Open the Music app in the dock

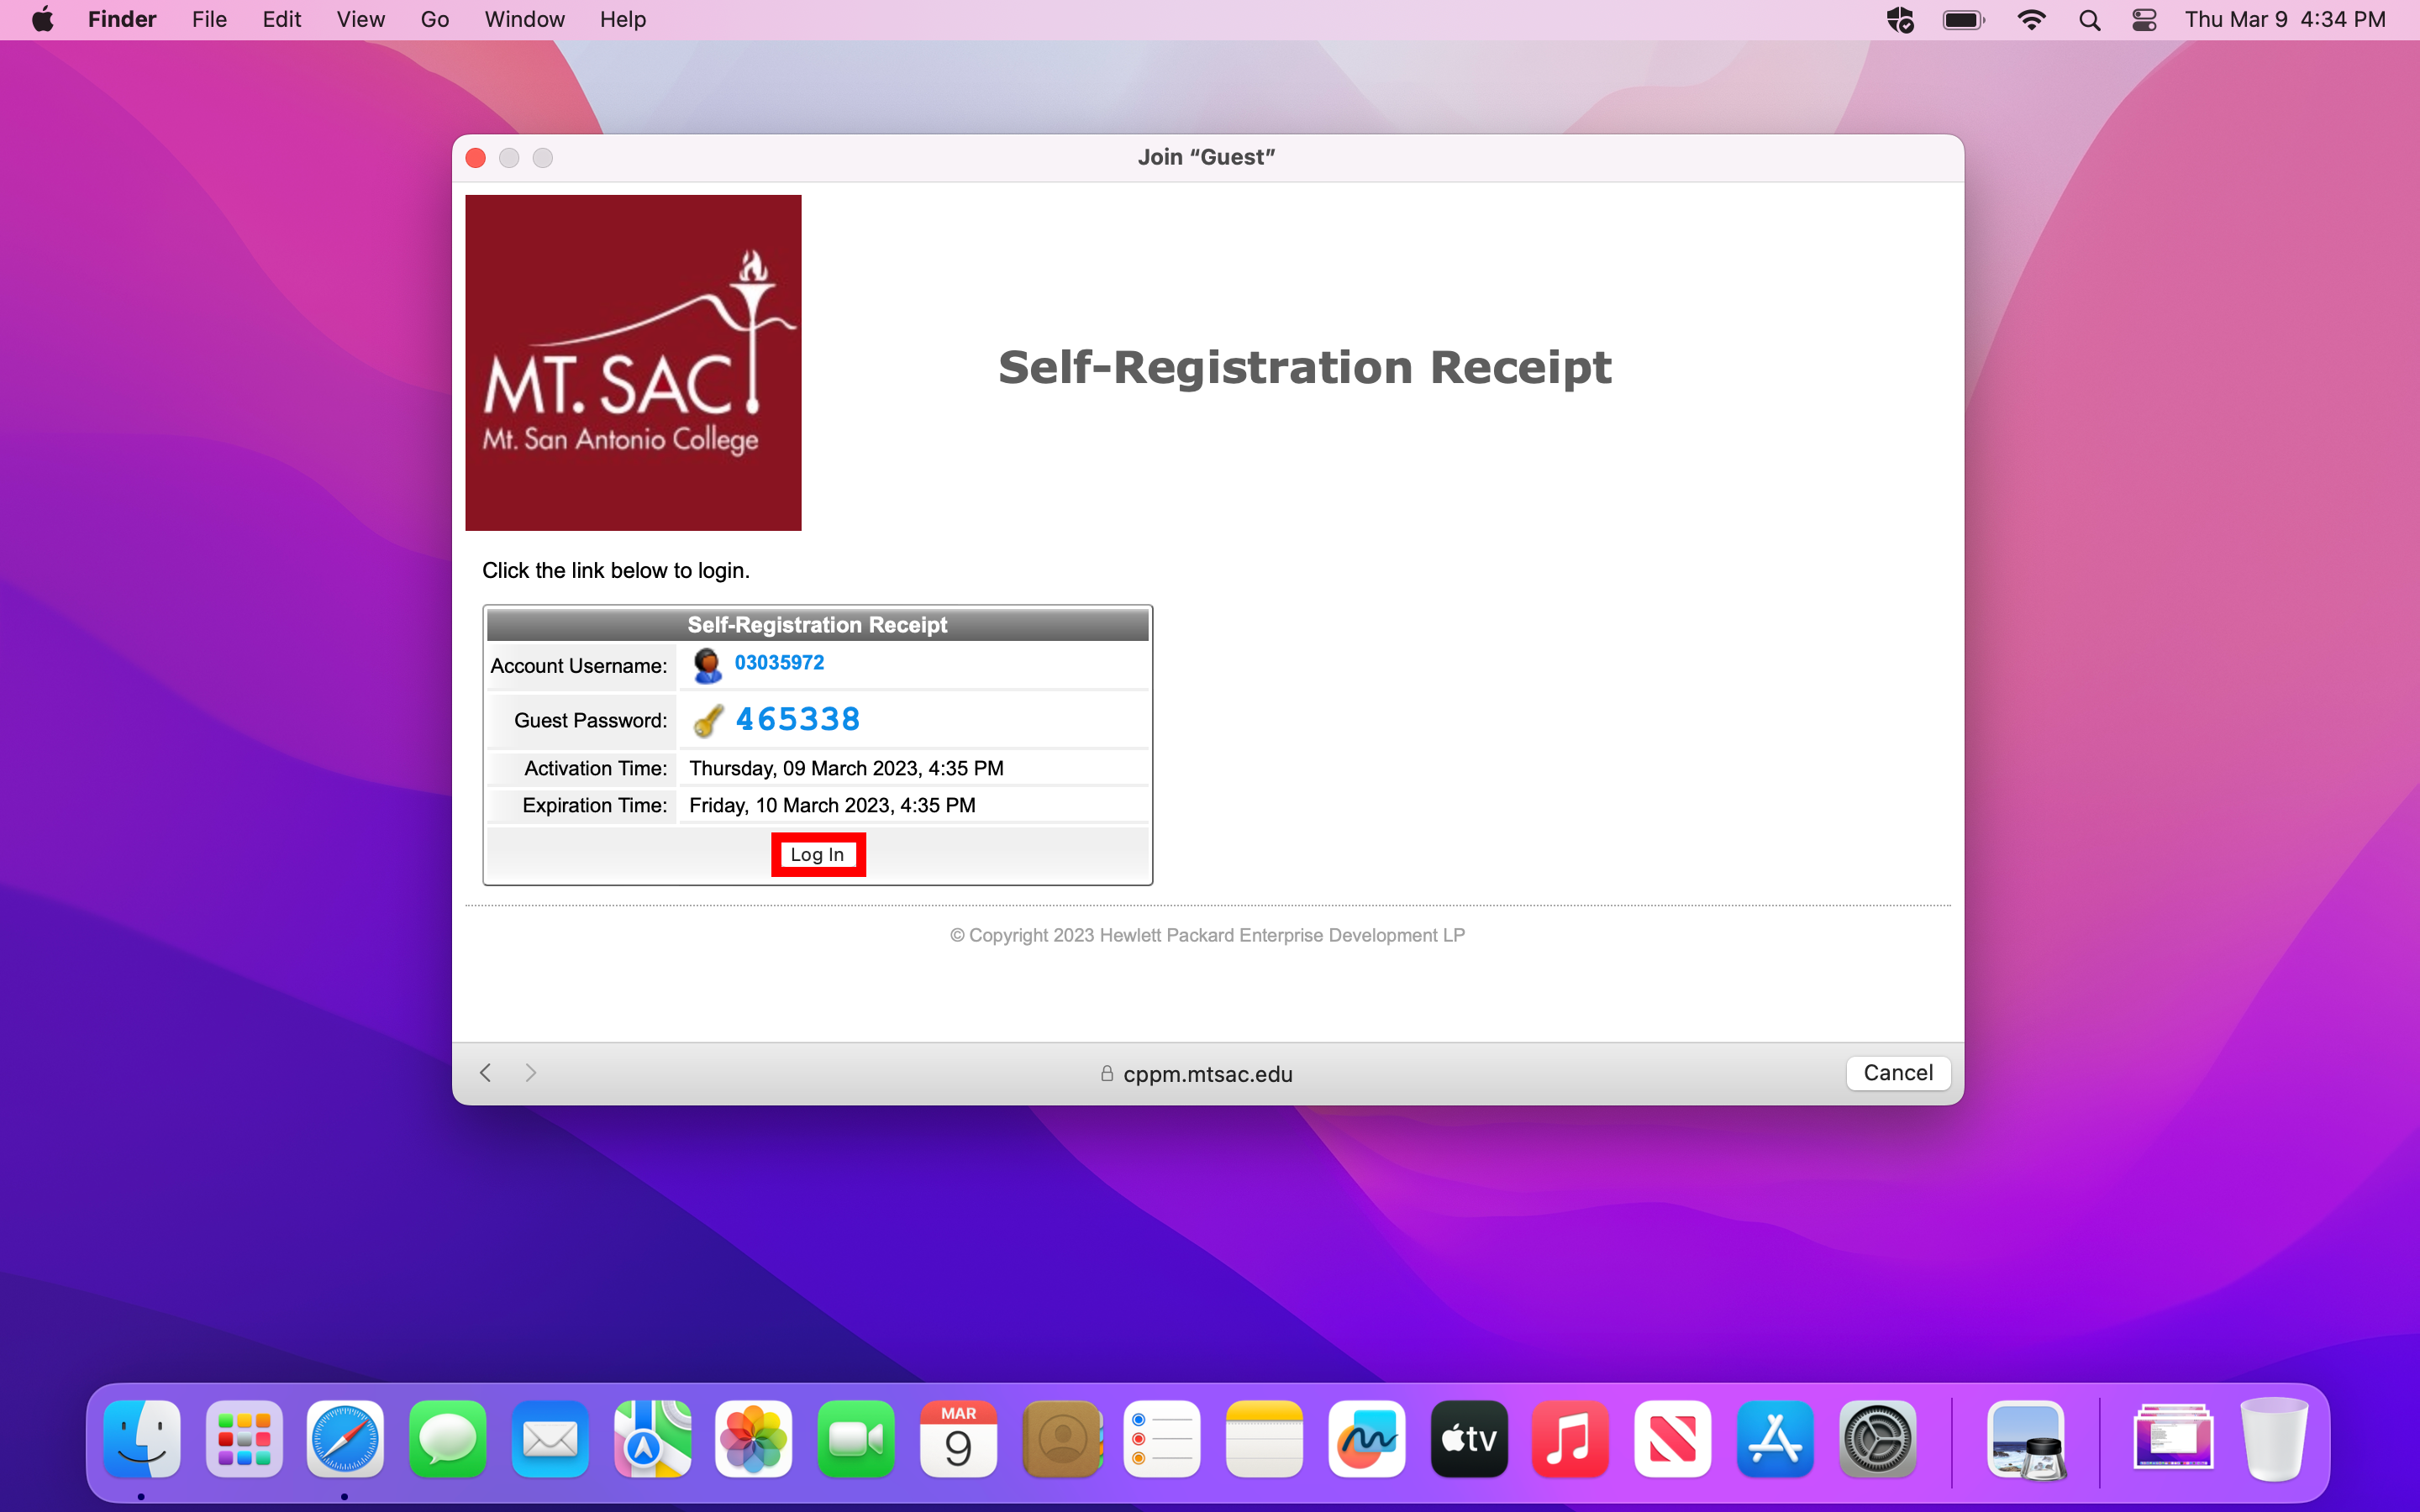(x=1570, y=1439)
